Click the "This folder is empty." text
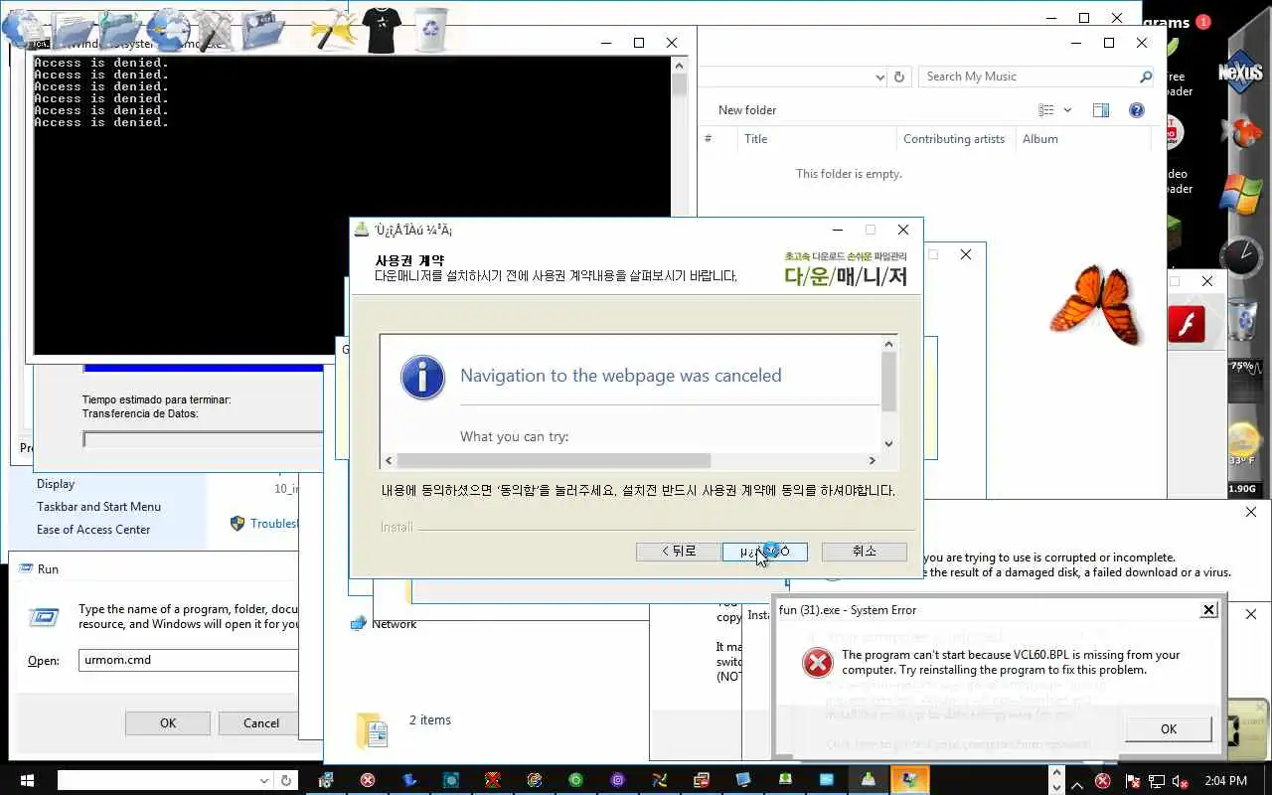The width and height of the screenshot is (1272, 795). tap(849, 174)
